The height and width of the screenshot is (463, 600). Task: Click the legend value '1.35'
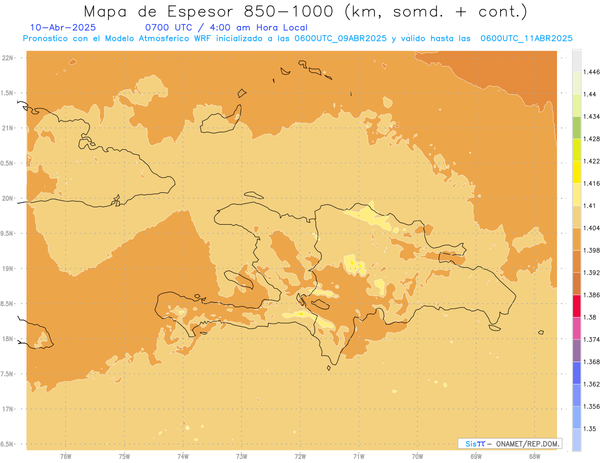tap(589, 429)
